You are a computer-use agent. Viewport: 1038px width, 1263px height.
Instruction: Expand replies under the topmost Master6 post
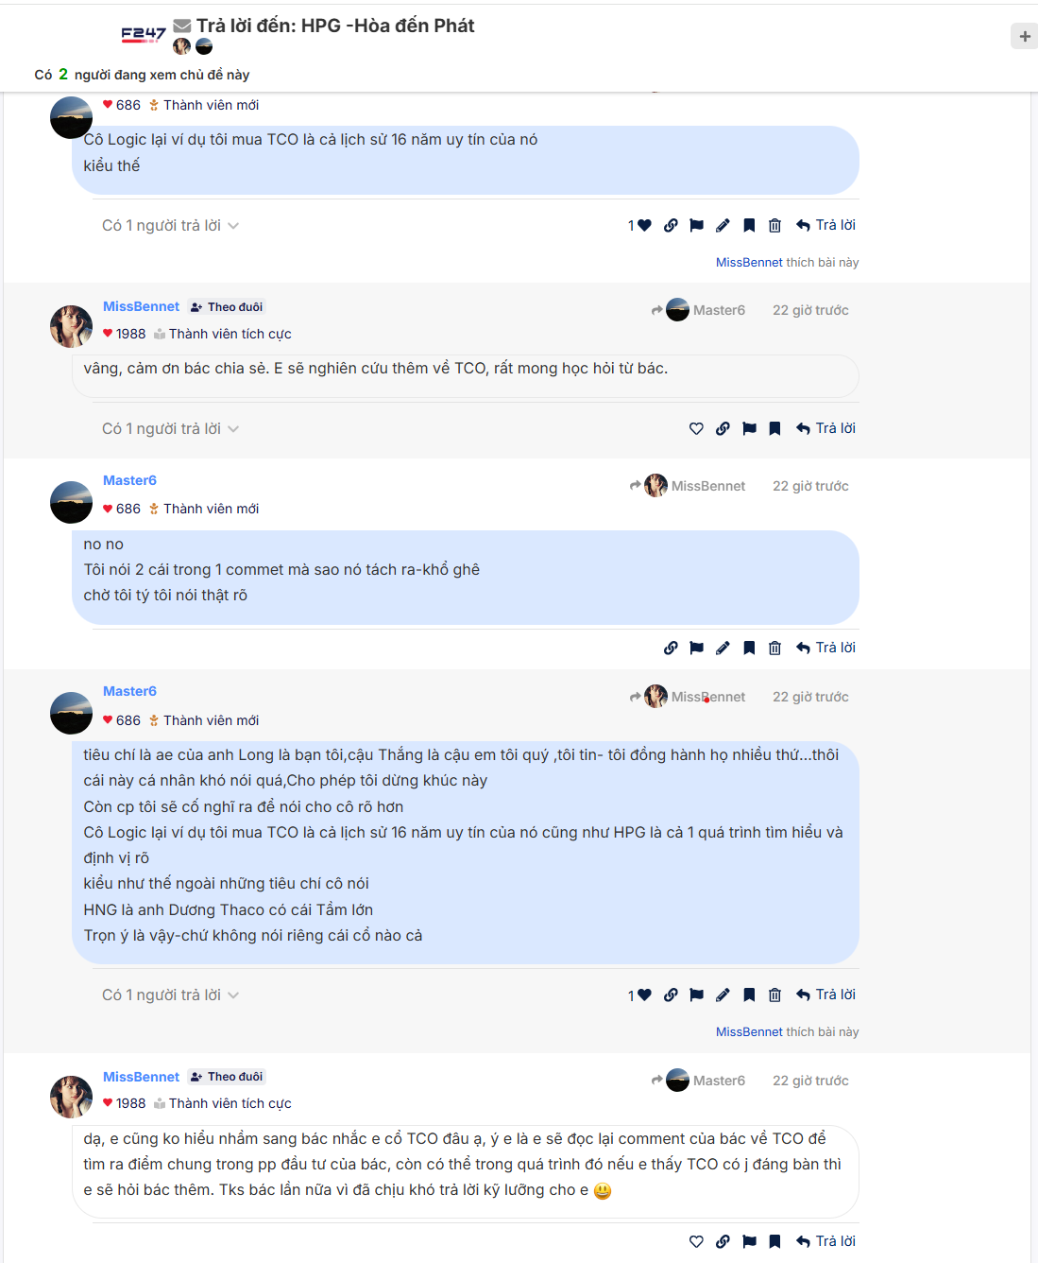(x=170, y=226)
